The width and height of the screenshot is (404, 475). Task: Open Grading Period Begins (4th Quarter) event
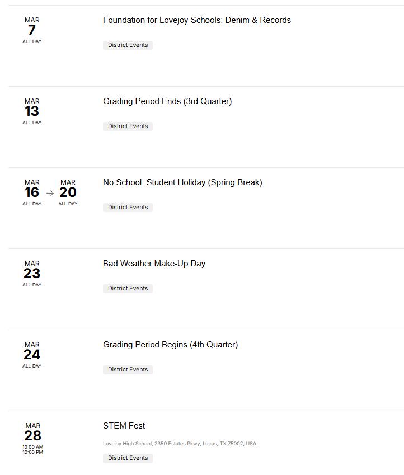tap(170, 345)
